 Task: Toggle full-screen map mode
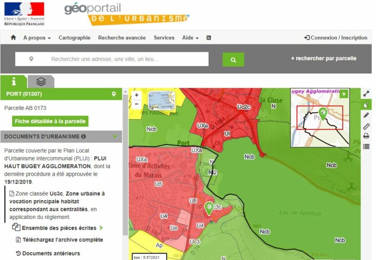[366, 94]
